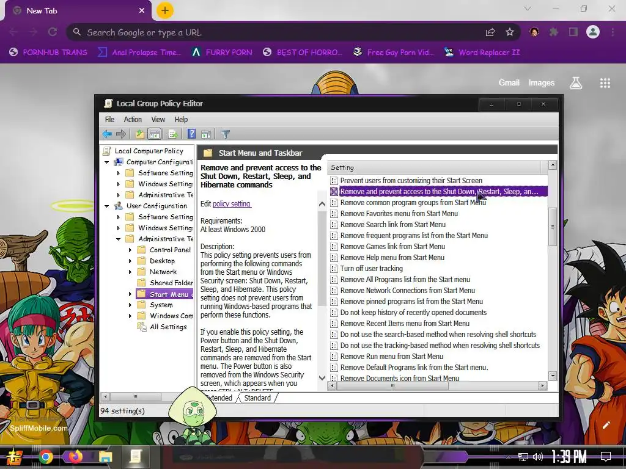Click the share page icon in address bar

click(490, 32)
